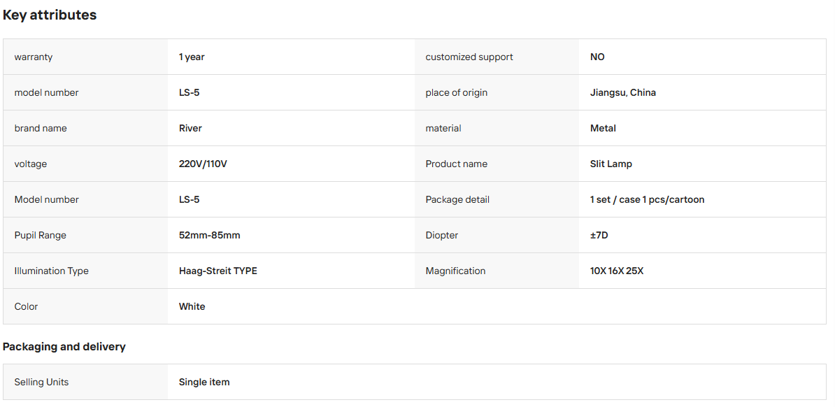
Task: Click the Selling Units label cell
Action: pos(85,382)
